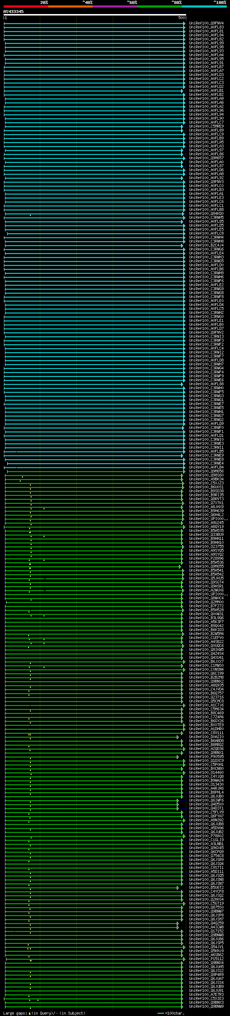Screen dimensions: 230x1016
Task: Click the UniRef100_A0FLA4 hit label
Action: coord(206,55)
